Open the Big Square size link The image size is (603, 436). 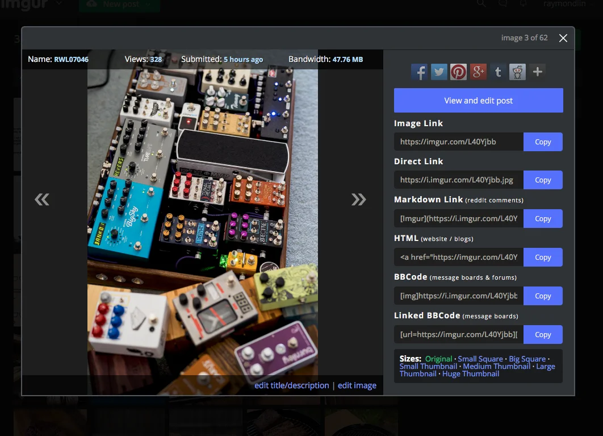[x=527, y=359]
